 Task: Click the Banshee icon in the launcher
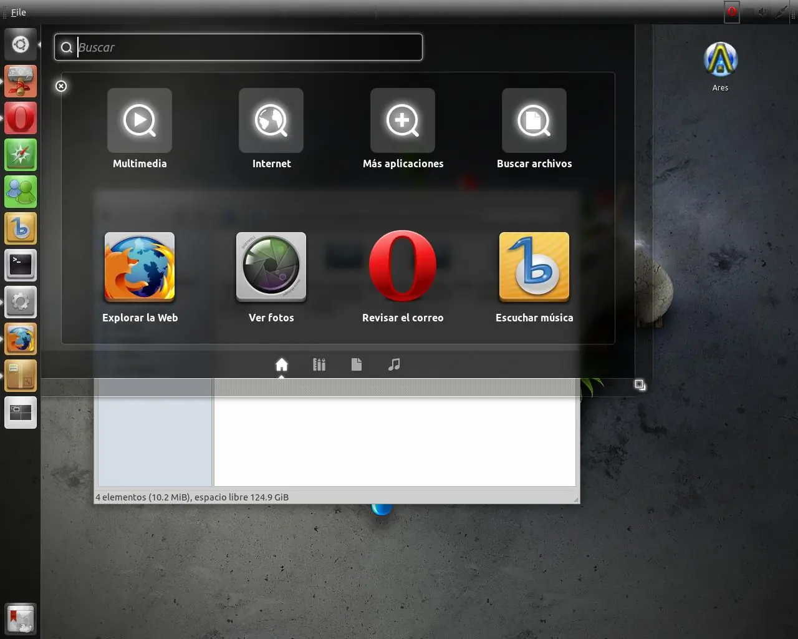pyautogui.click(x=21, y=228)
